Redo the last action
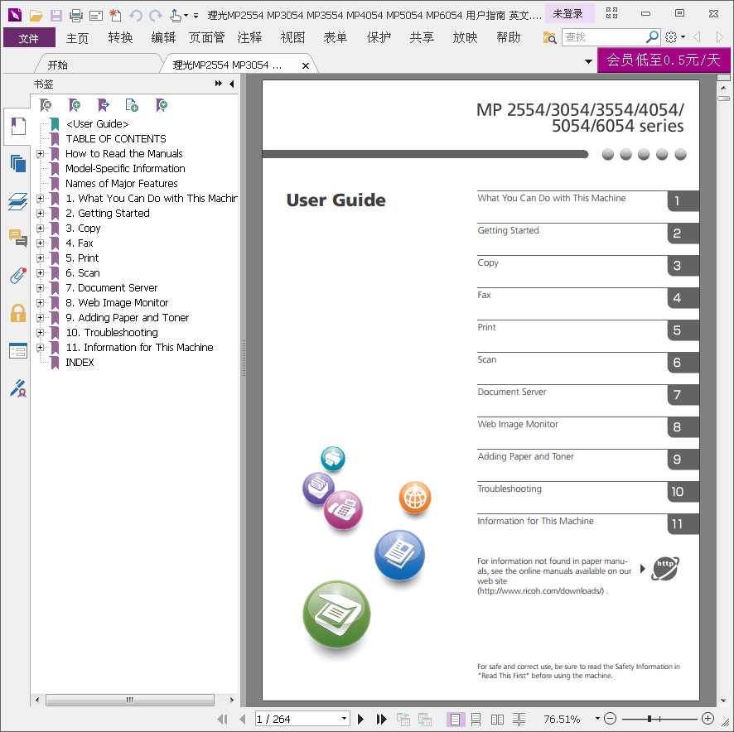Screen dimensions: 734x732 (156, 16)
